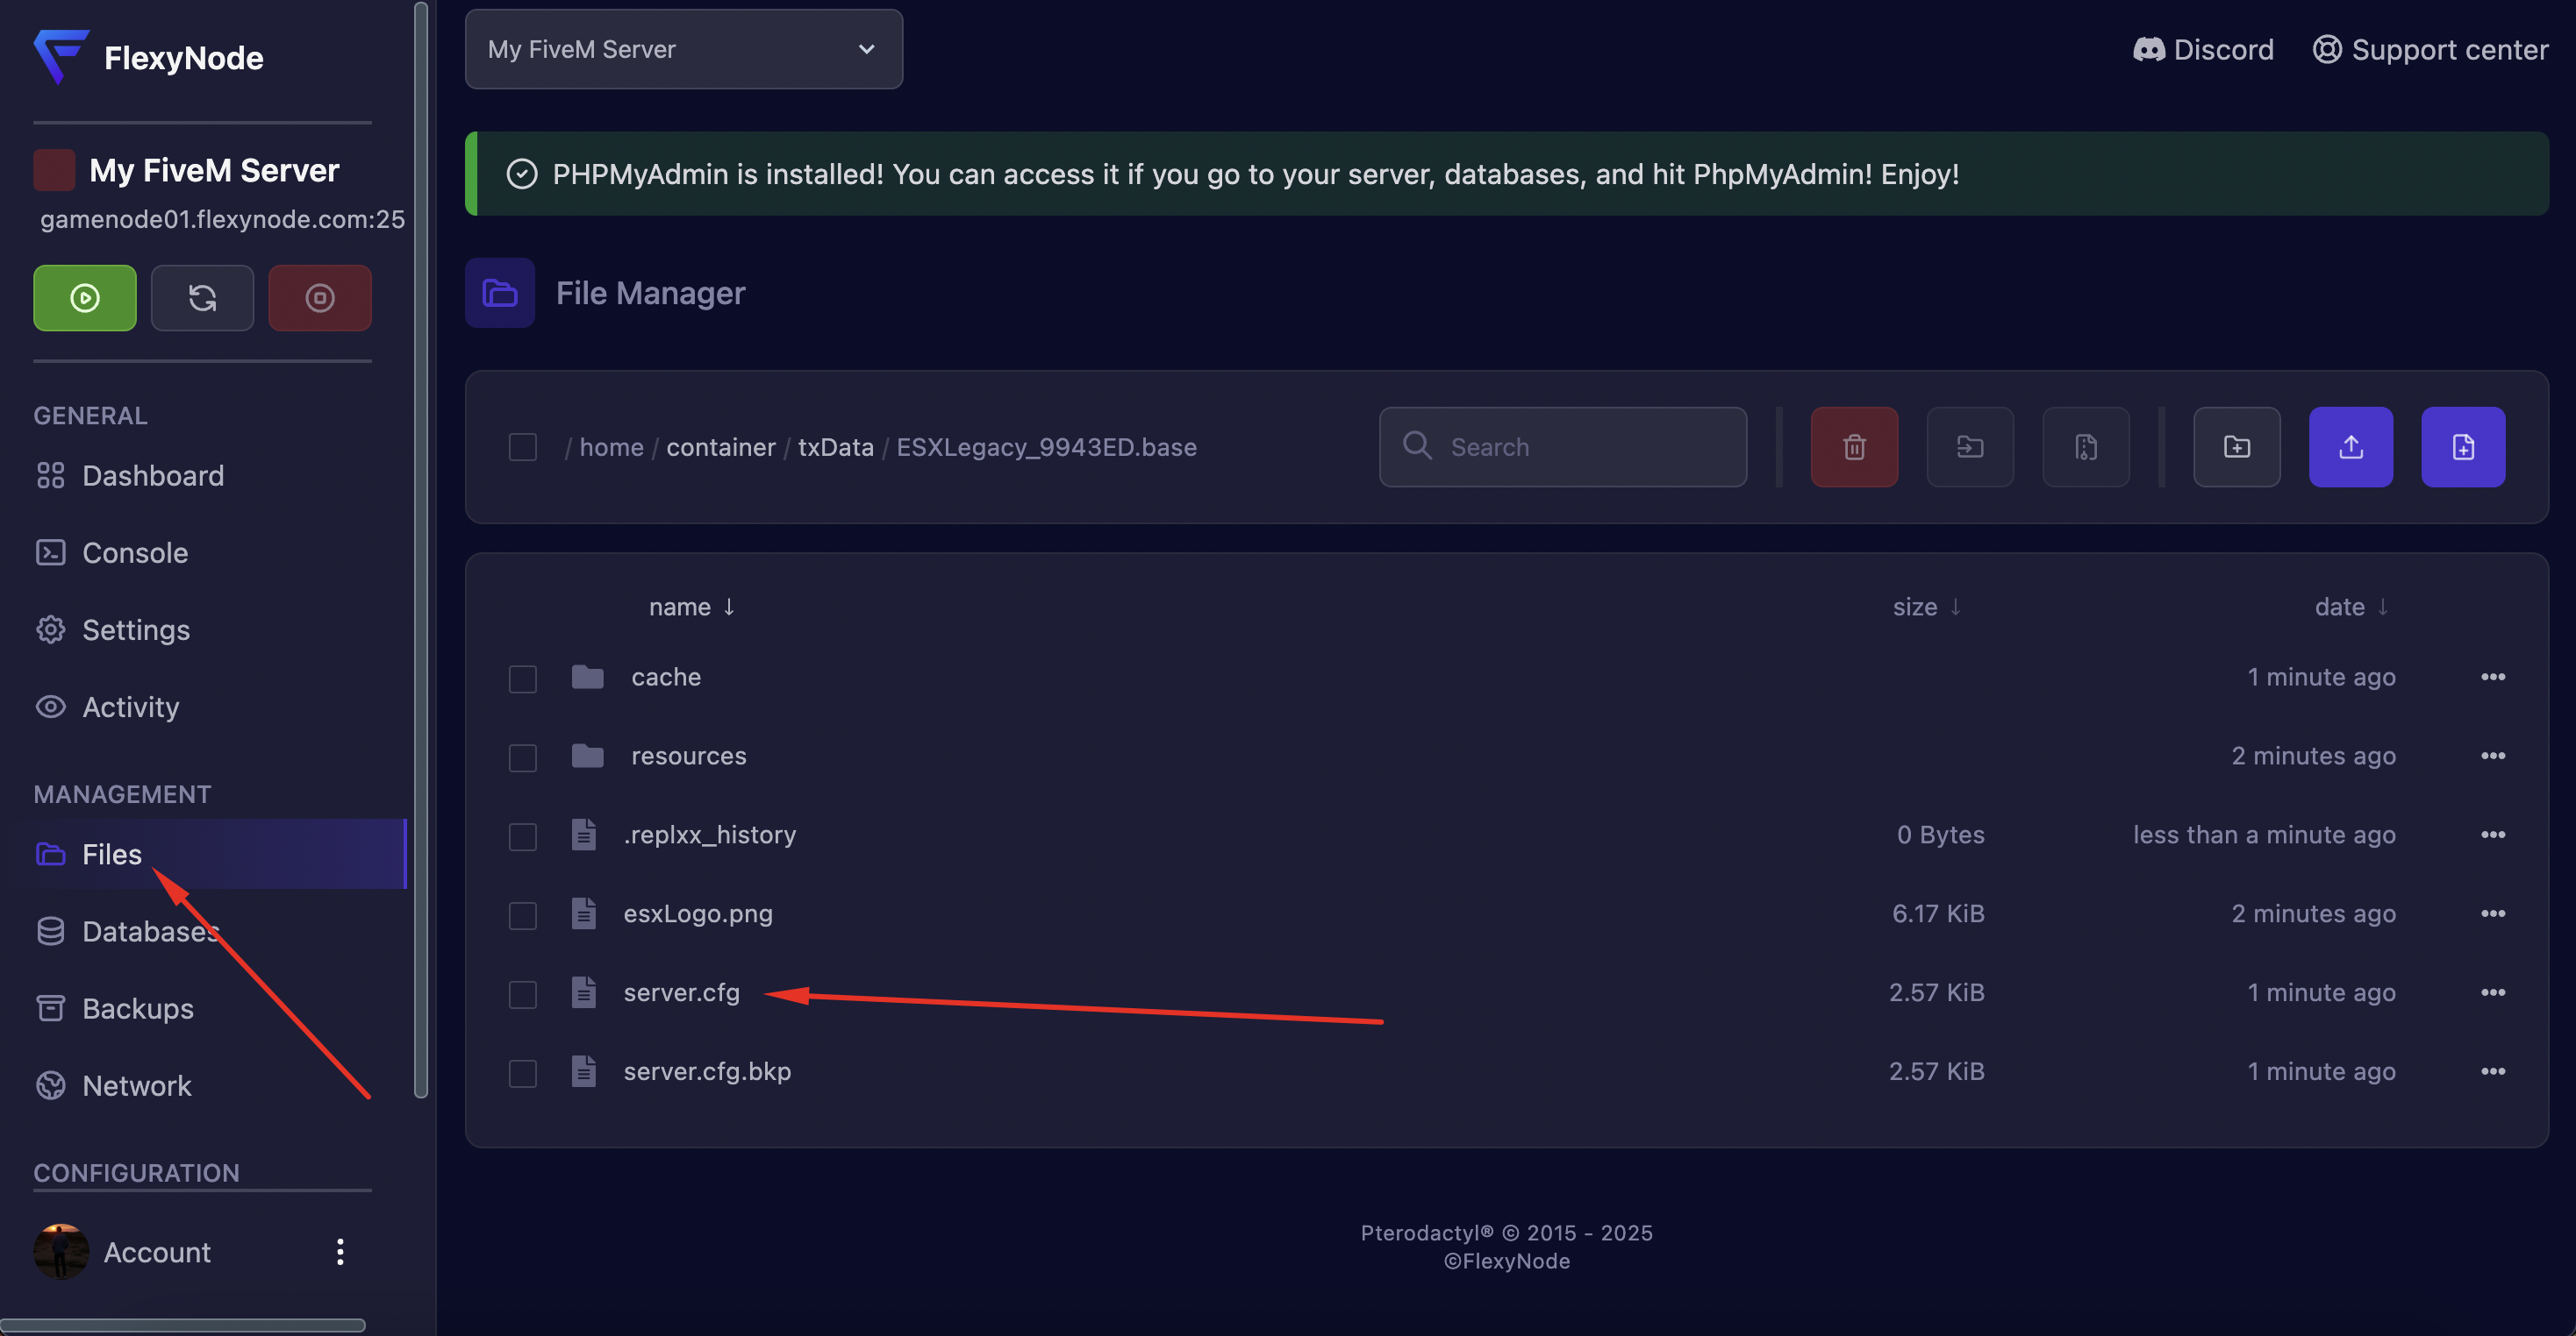Open options menu for server.cfg.bkp
The height and width of the screenshot is (1336, 2576).
(2492, 1071)
